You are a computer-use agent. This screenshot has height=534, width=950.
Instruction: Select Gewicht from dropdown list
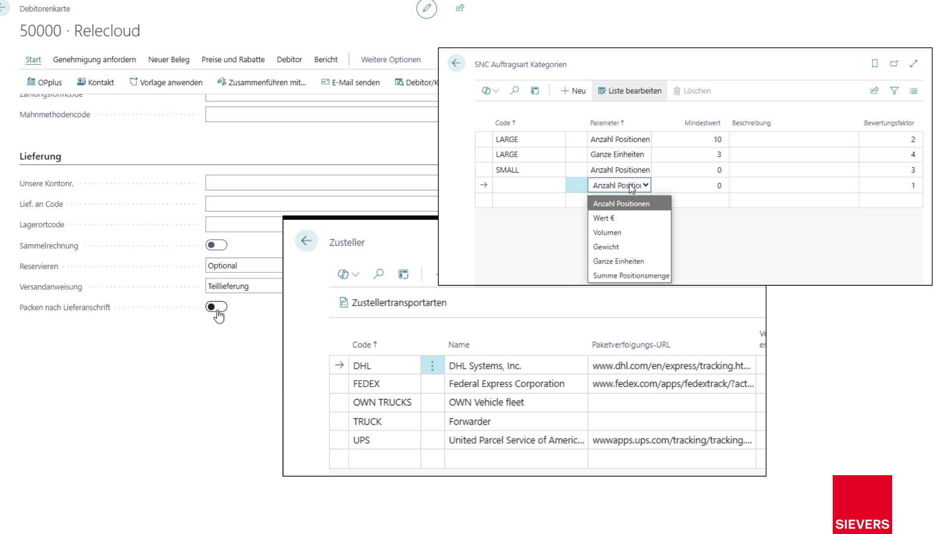tap(629, 247)
